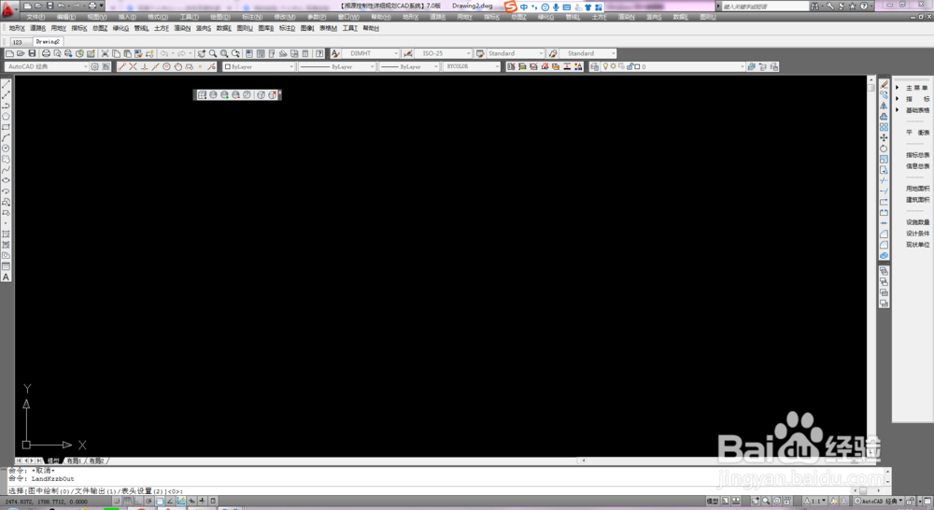Open Layer Properties Manager icon
Image resolution: width=934 pixels, height=510 pixels.
point(594,66)
